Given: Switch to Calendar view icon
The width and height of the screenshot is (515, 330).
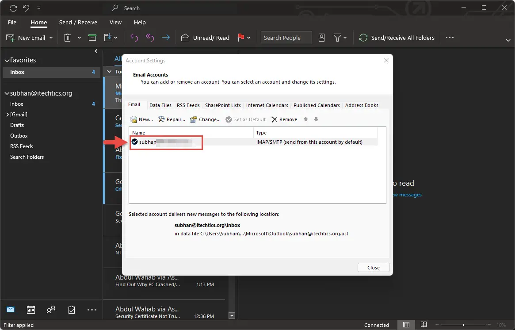Looking at the screenshot, I should [31, 309].
